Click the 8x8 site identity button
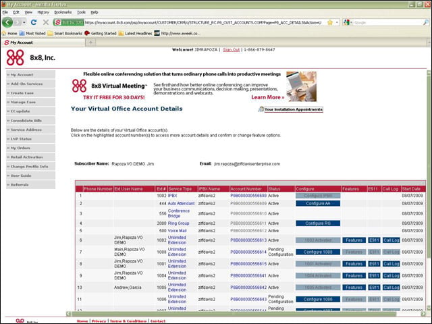 [69, 22]
